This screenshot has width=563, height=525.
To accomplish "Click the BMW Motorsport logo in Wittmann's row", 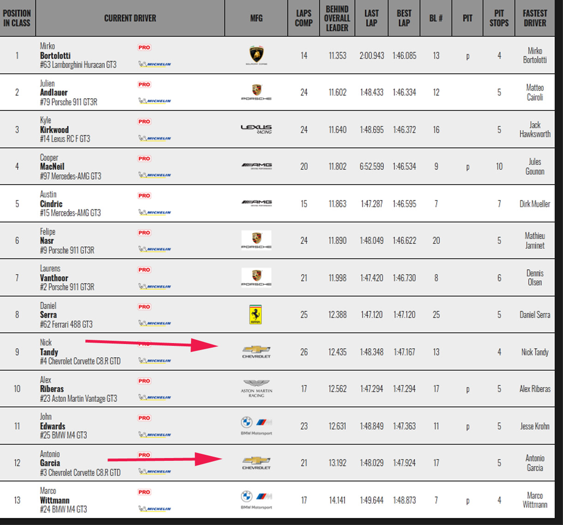I will (256, 500).
